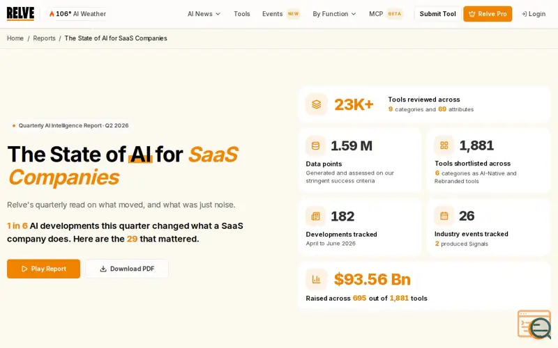Click the NEW badge next to Events
The width and height of the screenshot is (558, 348).
[x=293, y=14]
